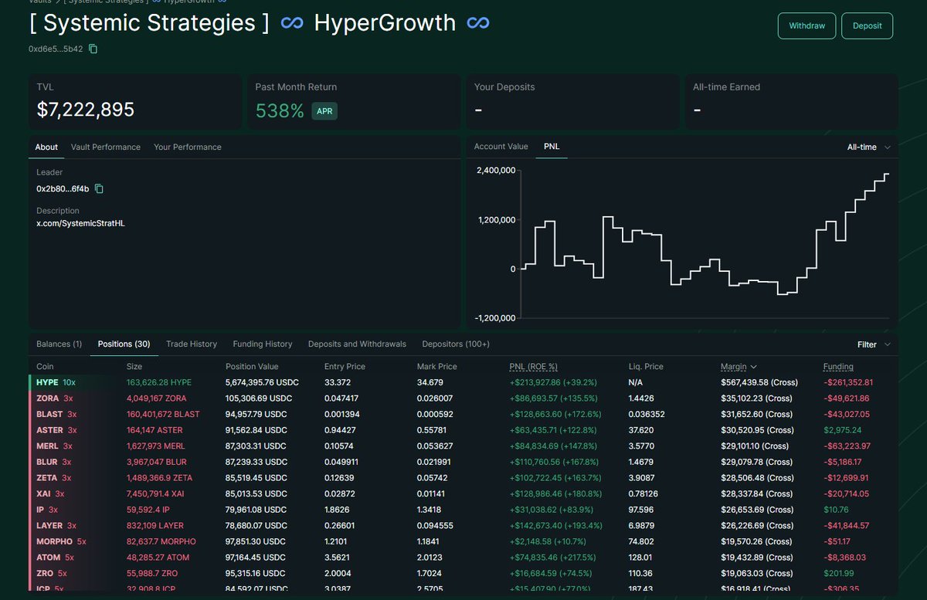
Task: Click the BLUR coin row label
Action: pyautogui.click(x=47, y=462)
